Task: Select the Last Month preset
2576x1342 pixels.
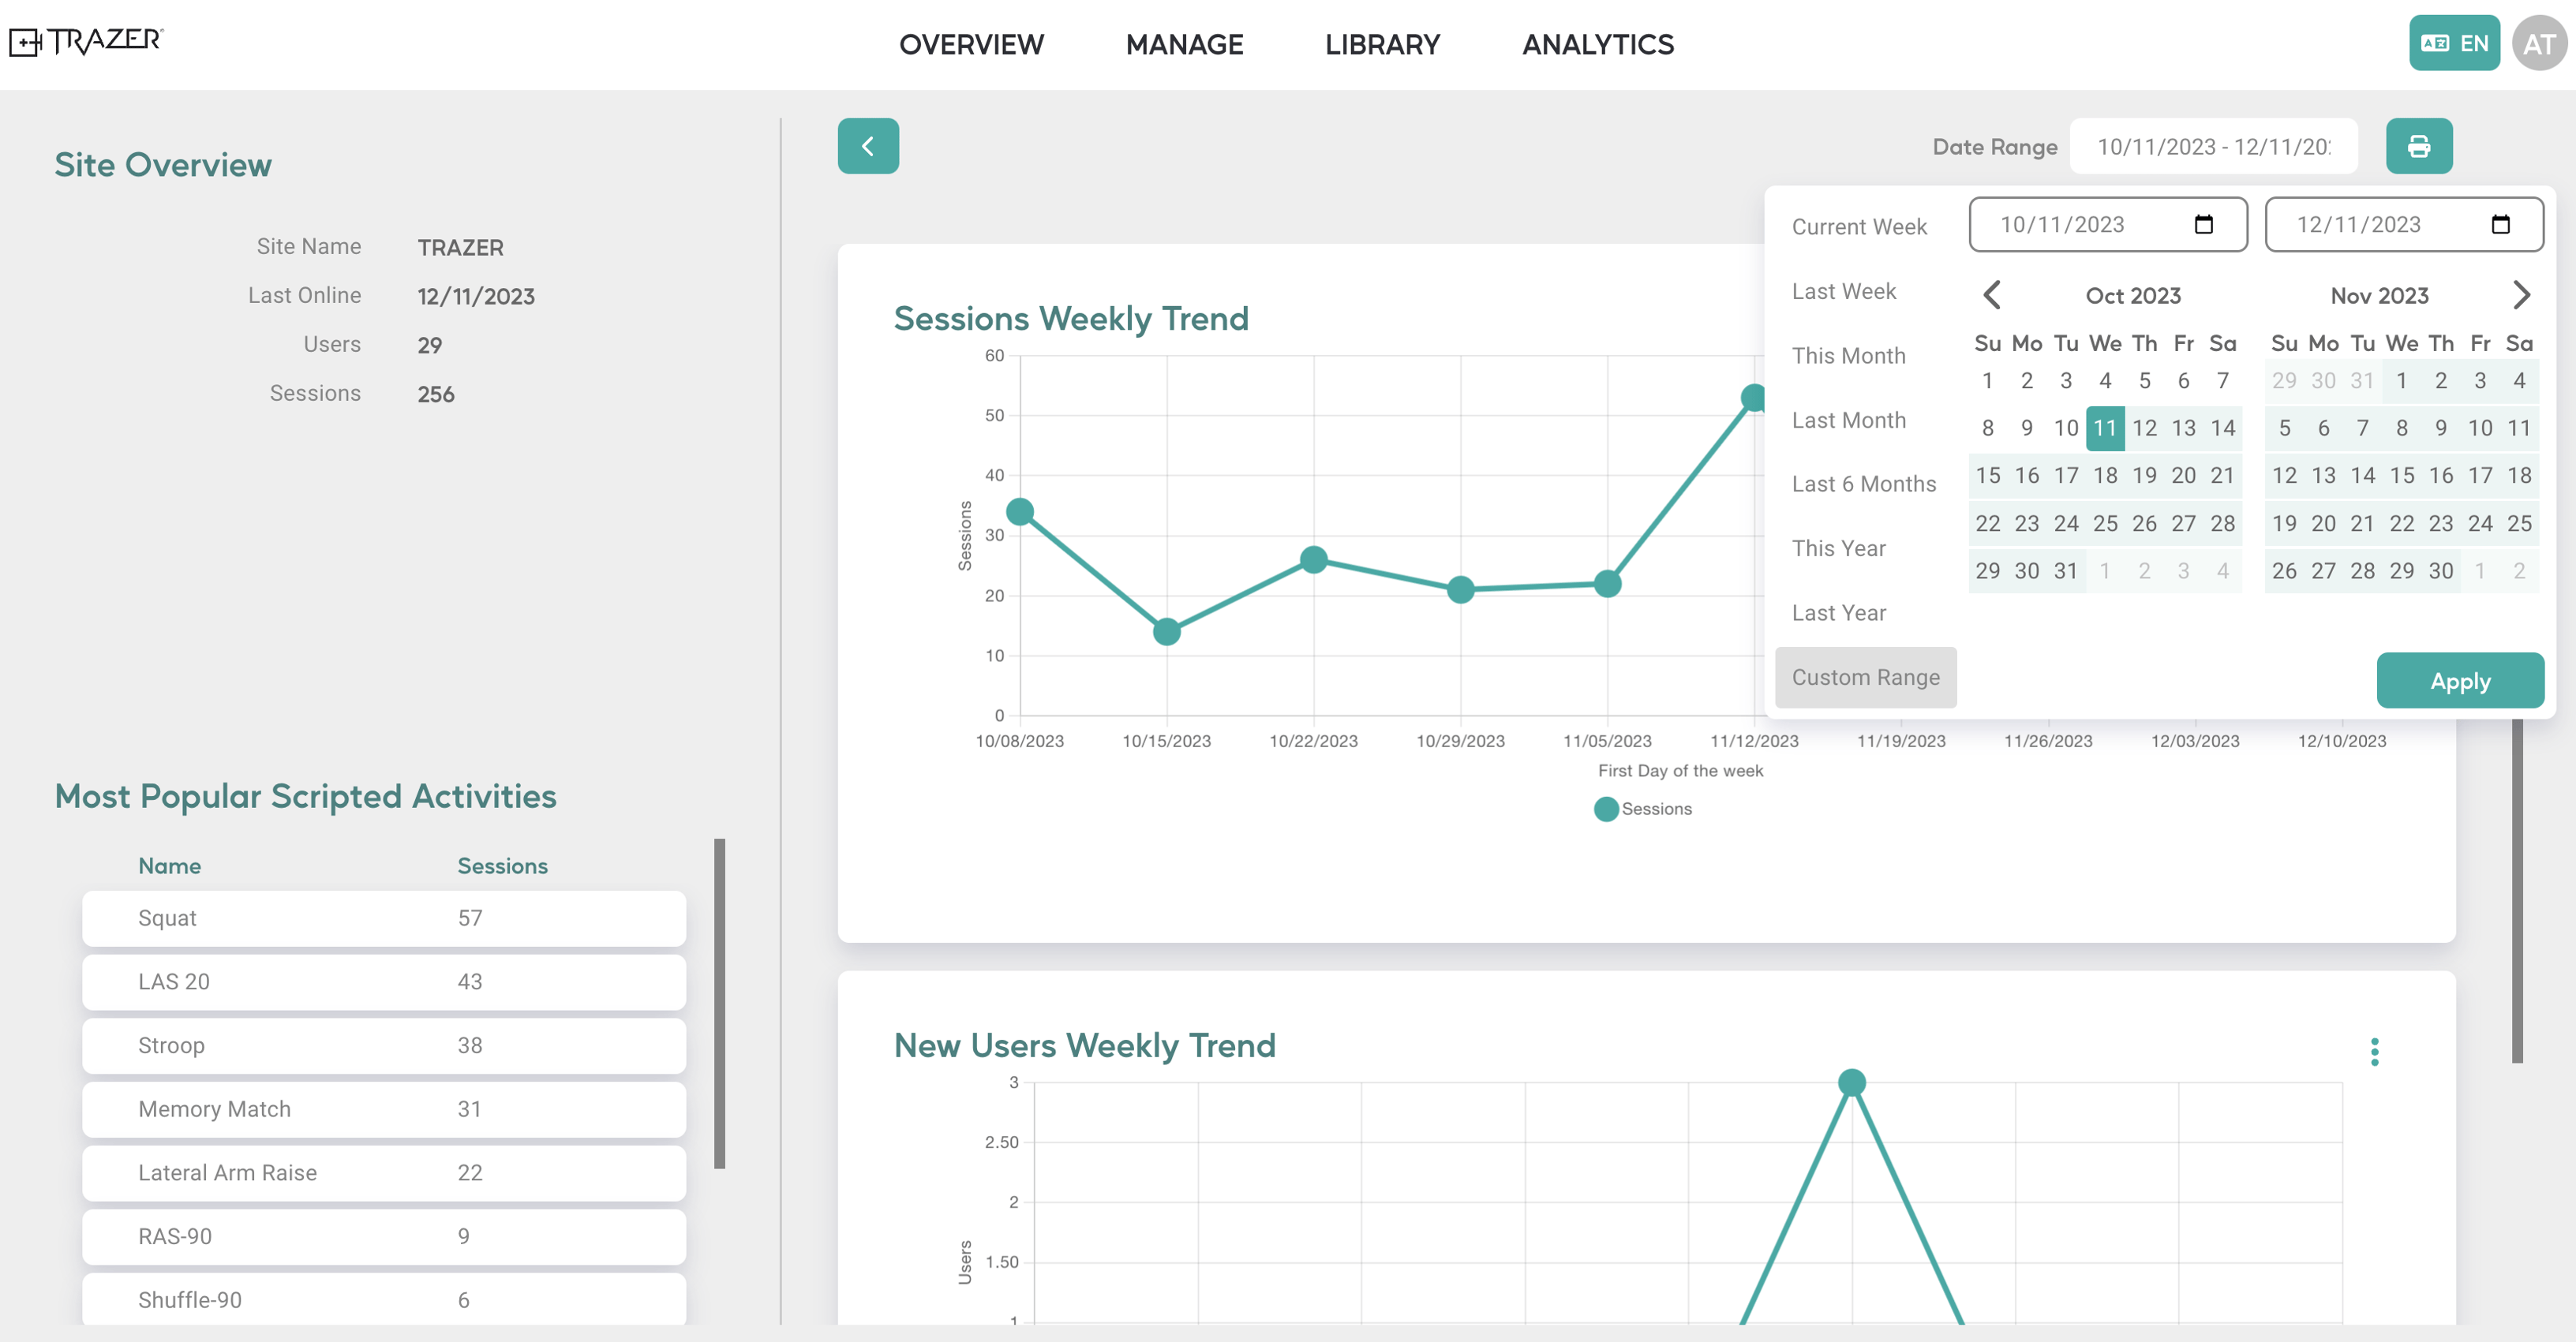Action: click(x=1848, y=420)
